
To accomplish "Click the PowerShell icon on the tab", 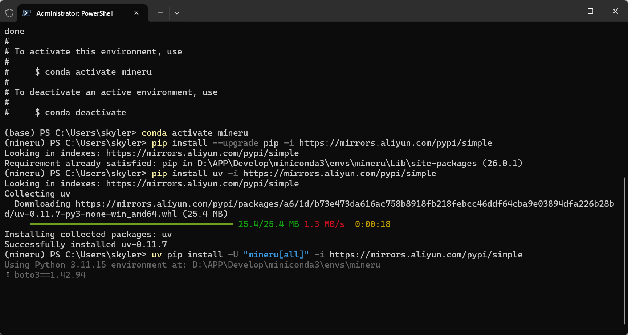I will (x=26, y=13).
